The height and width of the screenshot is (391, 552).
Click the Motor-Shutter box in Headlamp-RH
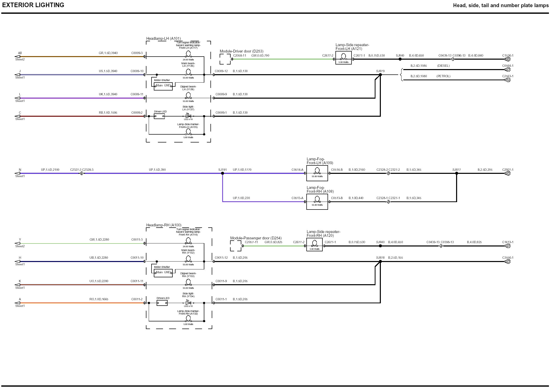coord(163,273)
